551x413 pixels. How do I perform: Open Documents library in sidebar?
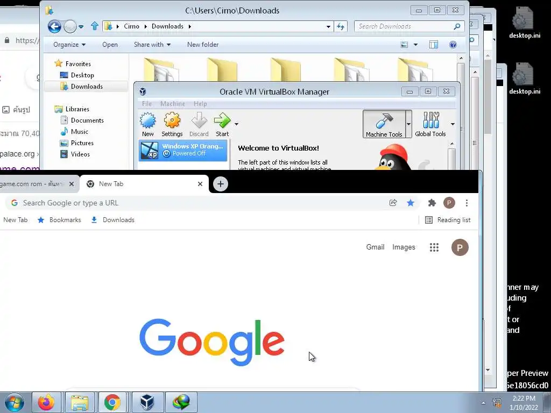click(x=82, y=120)
